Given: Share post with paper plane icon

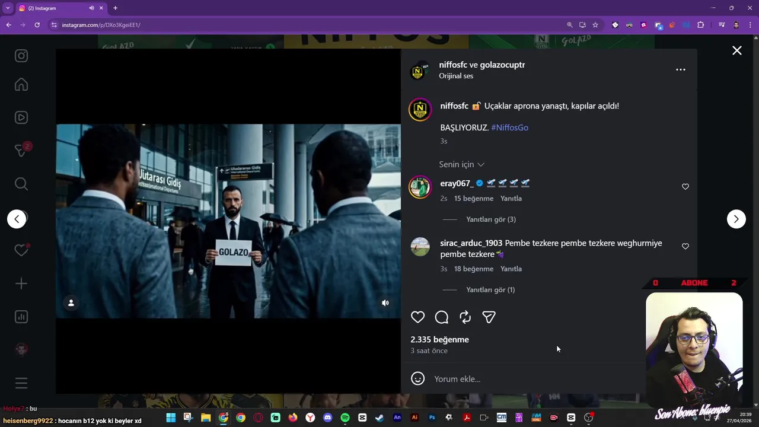Looking at the screenshot, I should tap(489, 317).
